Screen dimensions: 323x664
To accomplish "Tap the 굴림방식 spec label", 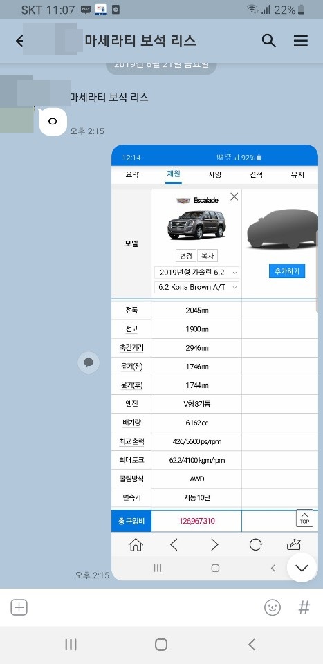I will point(131,479).
